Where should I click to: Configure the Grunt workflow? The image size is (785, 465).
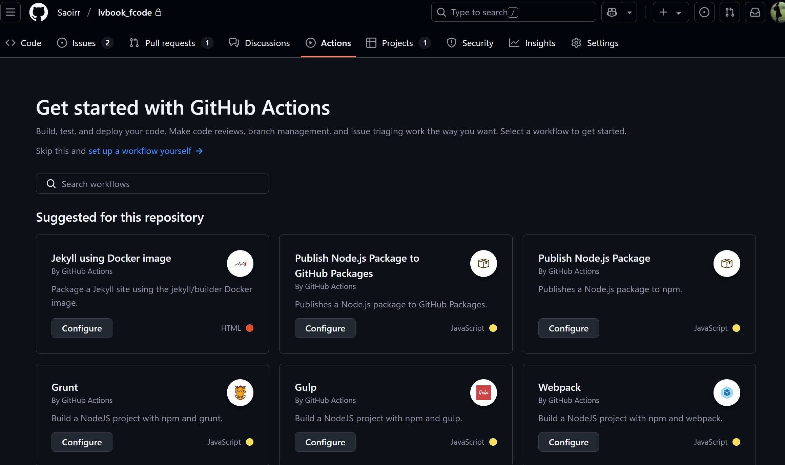82,442
